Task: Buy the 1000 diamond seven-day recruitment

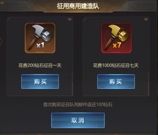Action: pos(116,82)
